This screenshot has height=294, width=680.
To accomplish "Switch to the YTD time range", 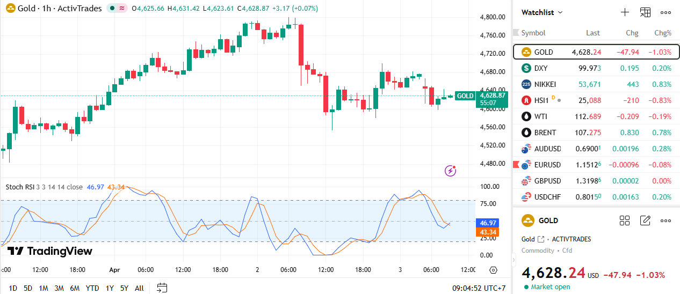I will [92, 288].
